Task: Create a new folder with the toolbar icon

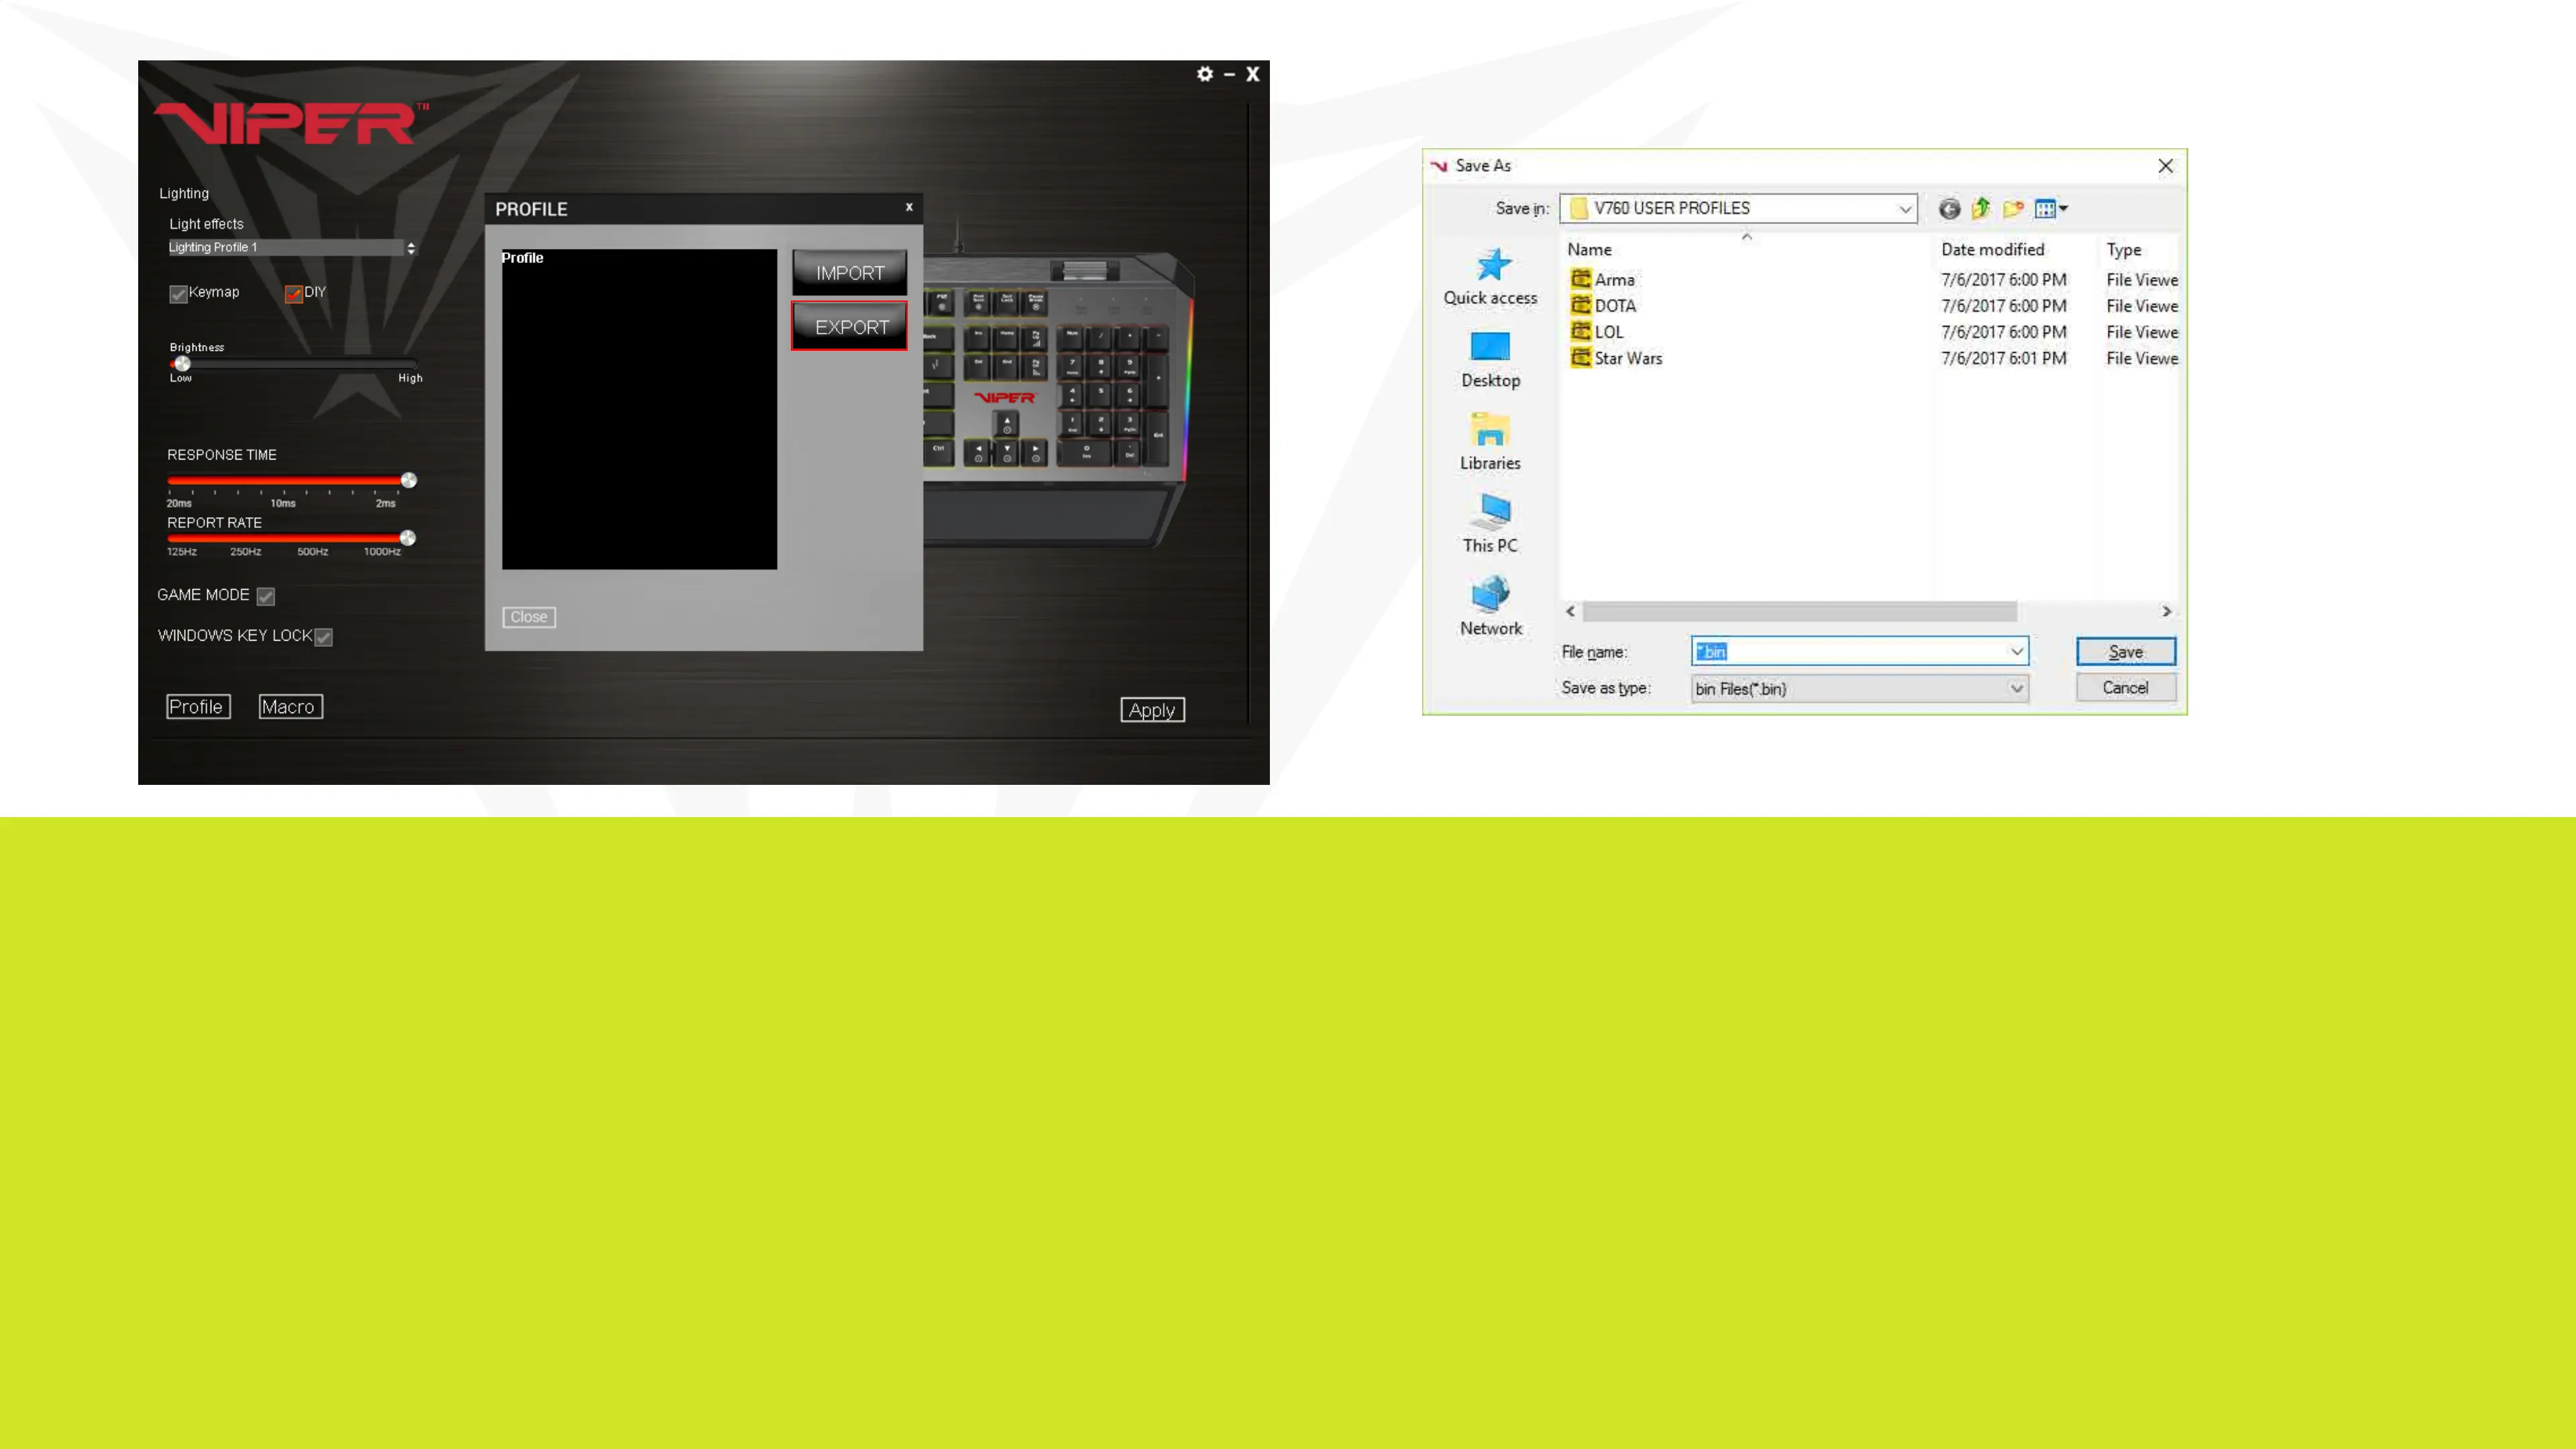Action: [2013, 209]
